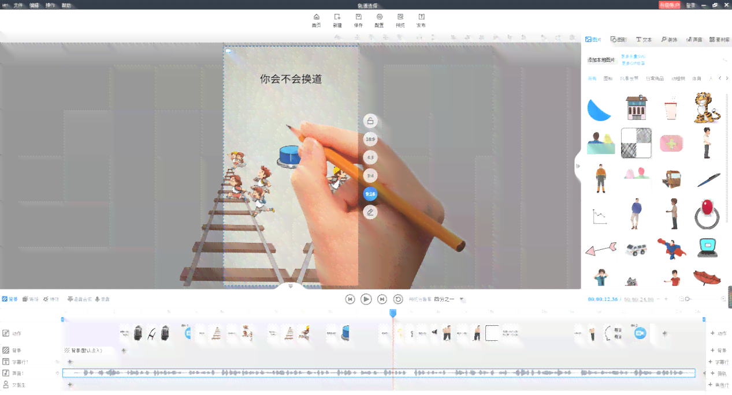Collapse canvas with the down chevron handle
This screenshot has height=395, width=732.
[x=291, y=286]
